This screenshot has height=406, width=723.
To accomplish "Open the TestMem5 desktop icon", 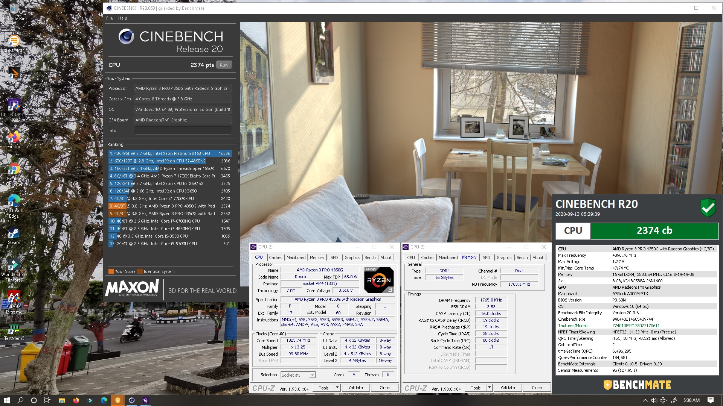I will (14, 332).
